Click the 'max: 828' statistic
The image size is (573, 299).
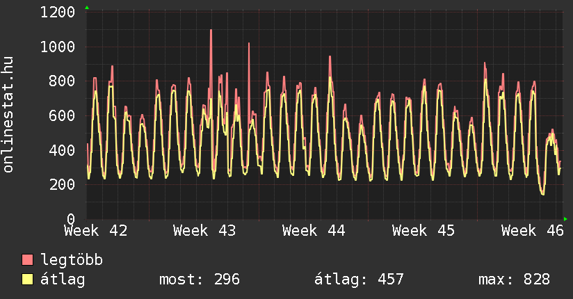(x=514, y=280)
